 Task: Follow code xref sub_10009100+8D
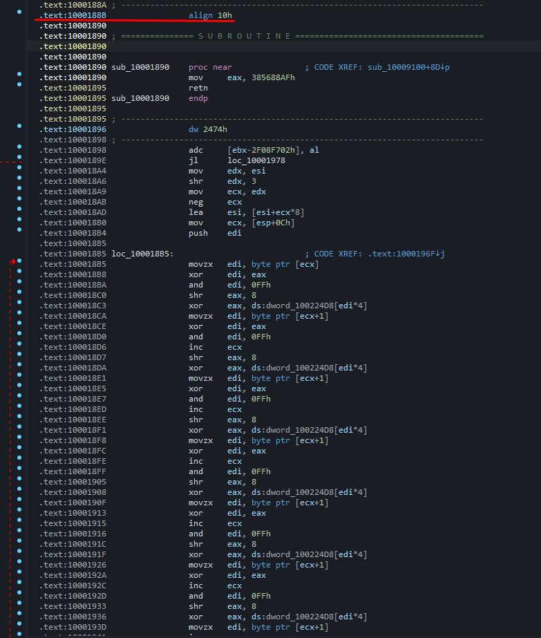click(x=400, y=67)
